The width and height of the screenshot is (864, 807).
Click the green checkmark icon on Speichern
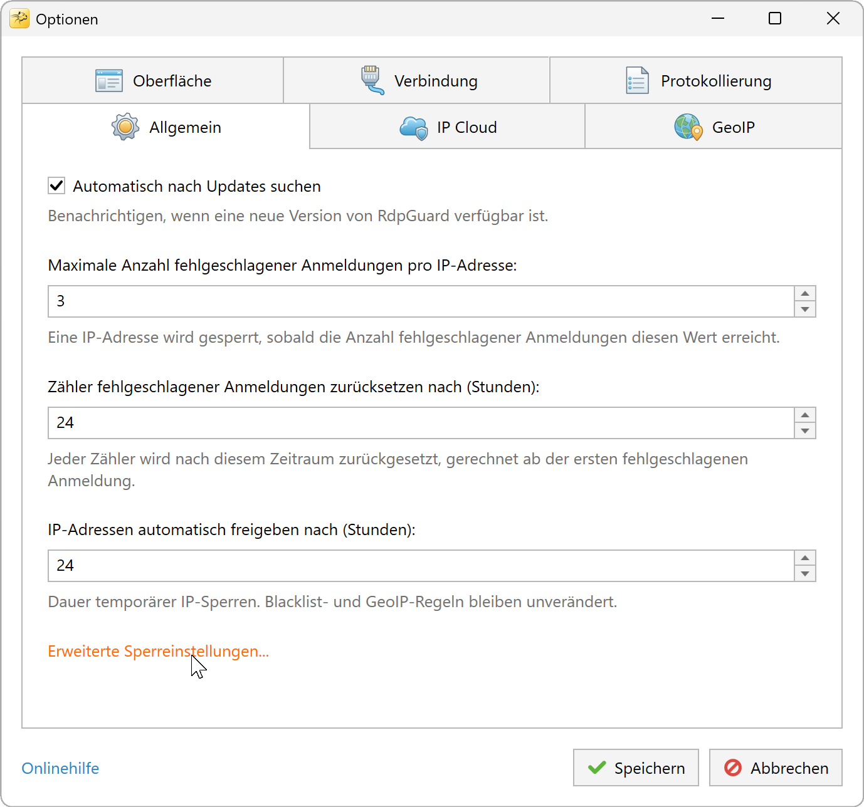597,768
